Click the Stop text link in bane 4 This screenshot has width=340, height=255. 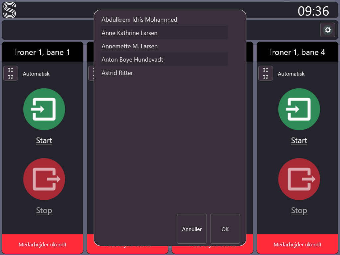click(299, 210)
